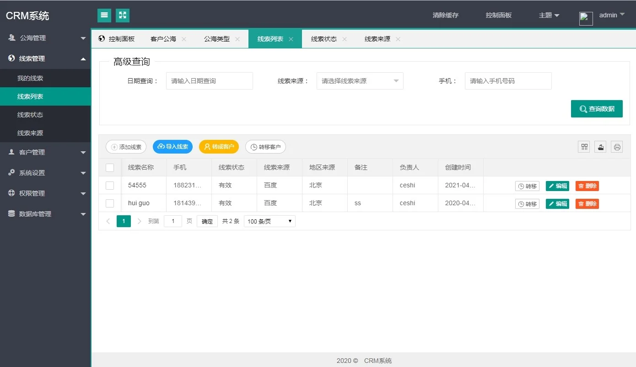This screenshot has width=636, height=367.
Task: Open the 100 条/页 page size selector
Action: [x=269, y=221]
